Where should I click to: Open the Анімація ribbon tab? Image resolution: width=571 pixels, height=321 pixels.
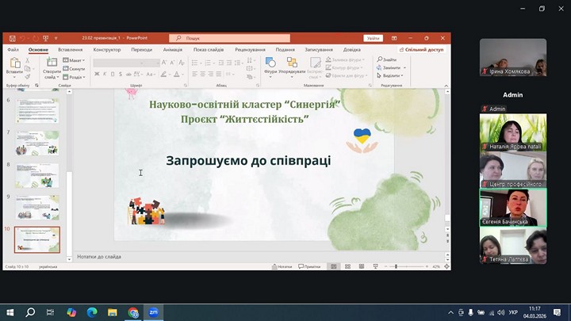point(172,49)
